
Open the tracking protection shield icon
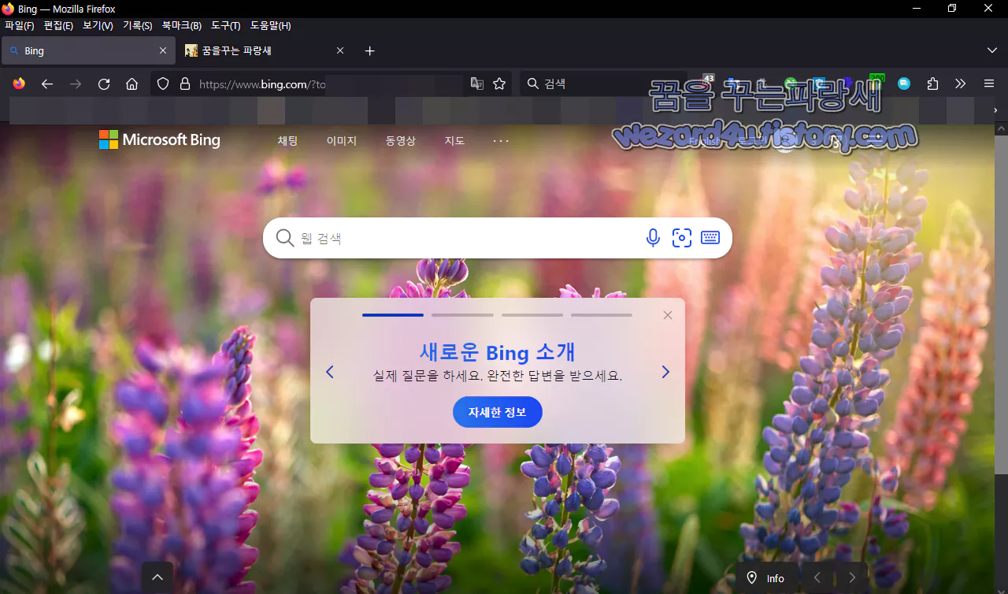(x=163, y=84)
